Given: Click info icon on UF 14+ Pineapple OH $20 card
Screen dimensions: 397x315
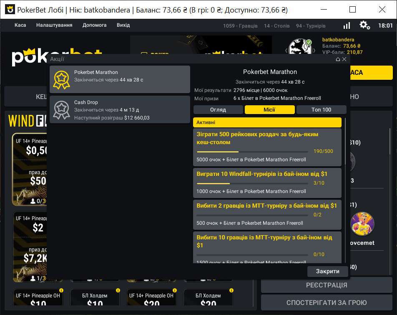Looking at the screenshot, I should coord(175,290).
